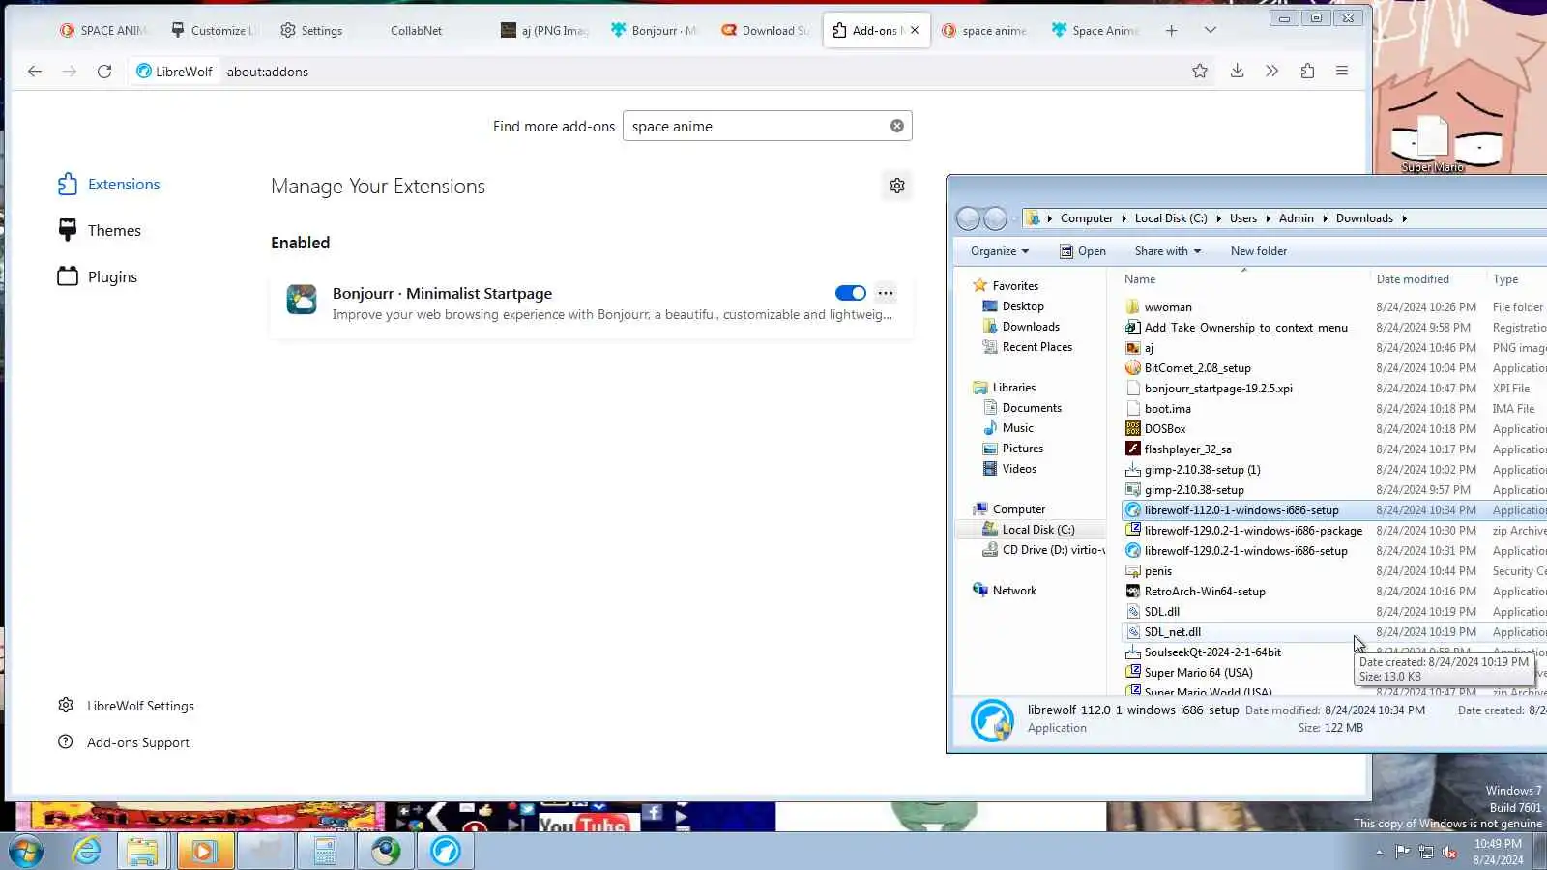
Task: Open the Windows Start menu orb
Action: [x=26, y=852]
